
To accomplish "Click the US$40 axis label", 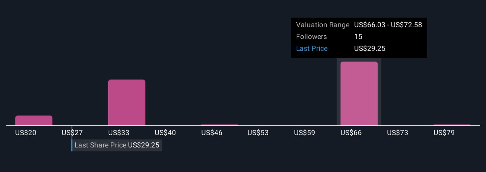I will (165, 133).
